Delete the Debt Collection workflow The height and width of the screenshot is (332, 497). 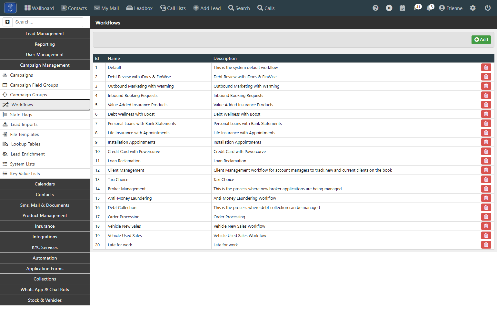click(486, 207)
